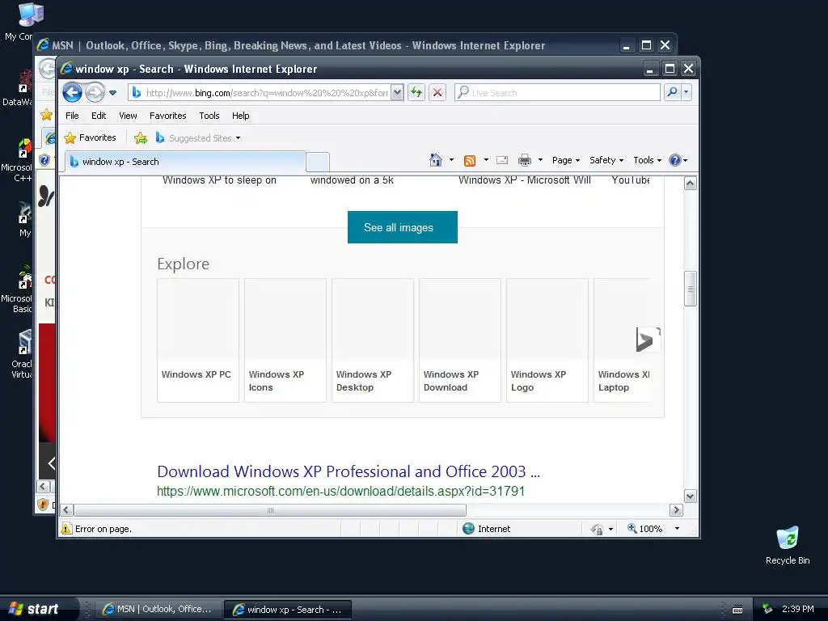Select the 'window xp - Search' tab

pos(185,162)
